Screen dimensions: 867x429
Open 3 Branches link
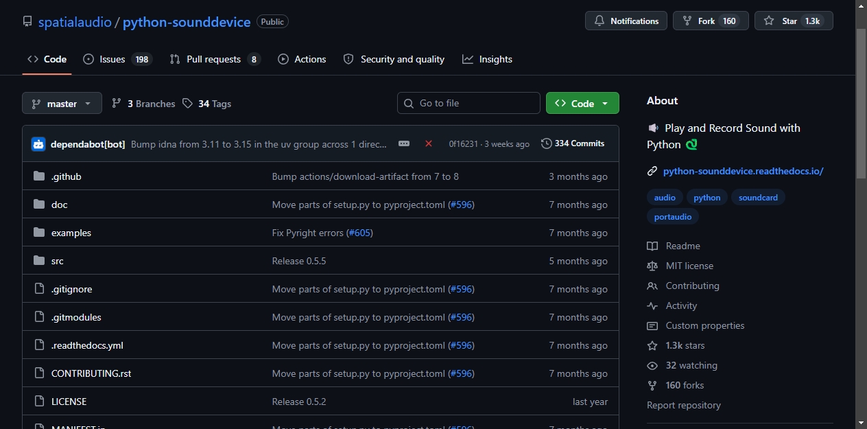[x=143, y=104]
